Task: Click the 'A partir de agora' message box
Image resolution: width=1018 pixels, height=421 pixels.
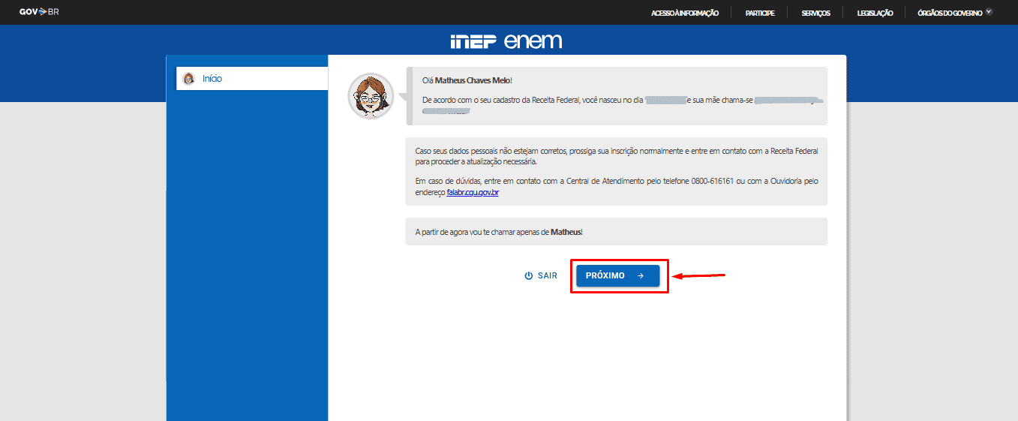Action: tap(617, 232)
